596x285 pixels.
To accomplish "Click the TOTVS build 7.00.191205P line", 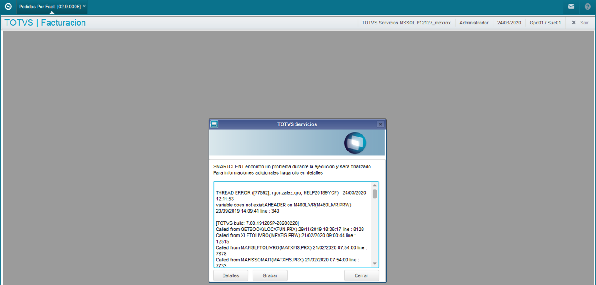I will click(x=257, y=223).
